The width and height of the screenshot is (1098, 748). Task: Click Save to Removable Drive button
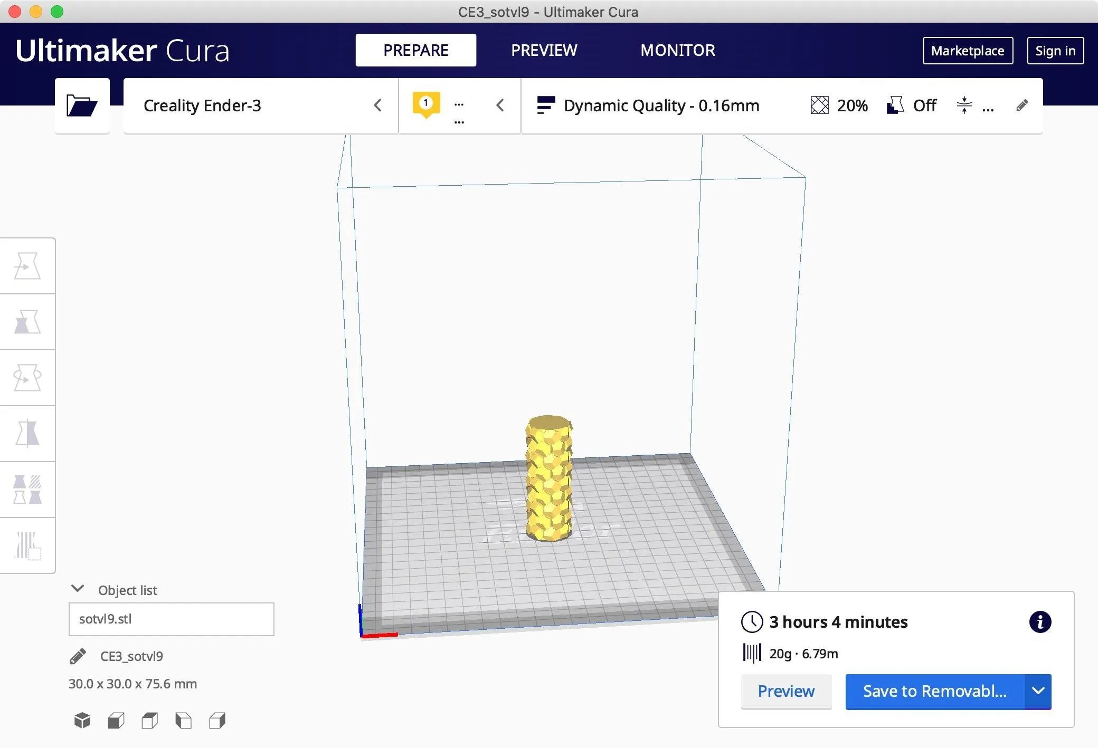coord(935,692)
